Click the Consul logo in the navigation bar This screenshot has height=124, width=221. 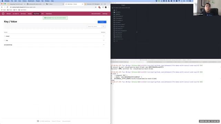3,14
